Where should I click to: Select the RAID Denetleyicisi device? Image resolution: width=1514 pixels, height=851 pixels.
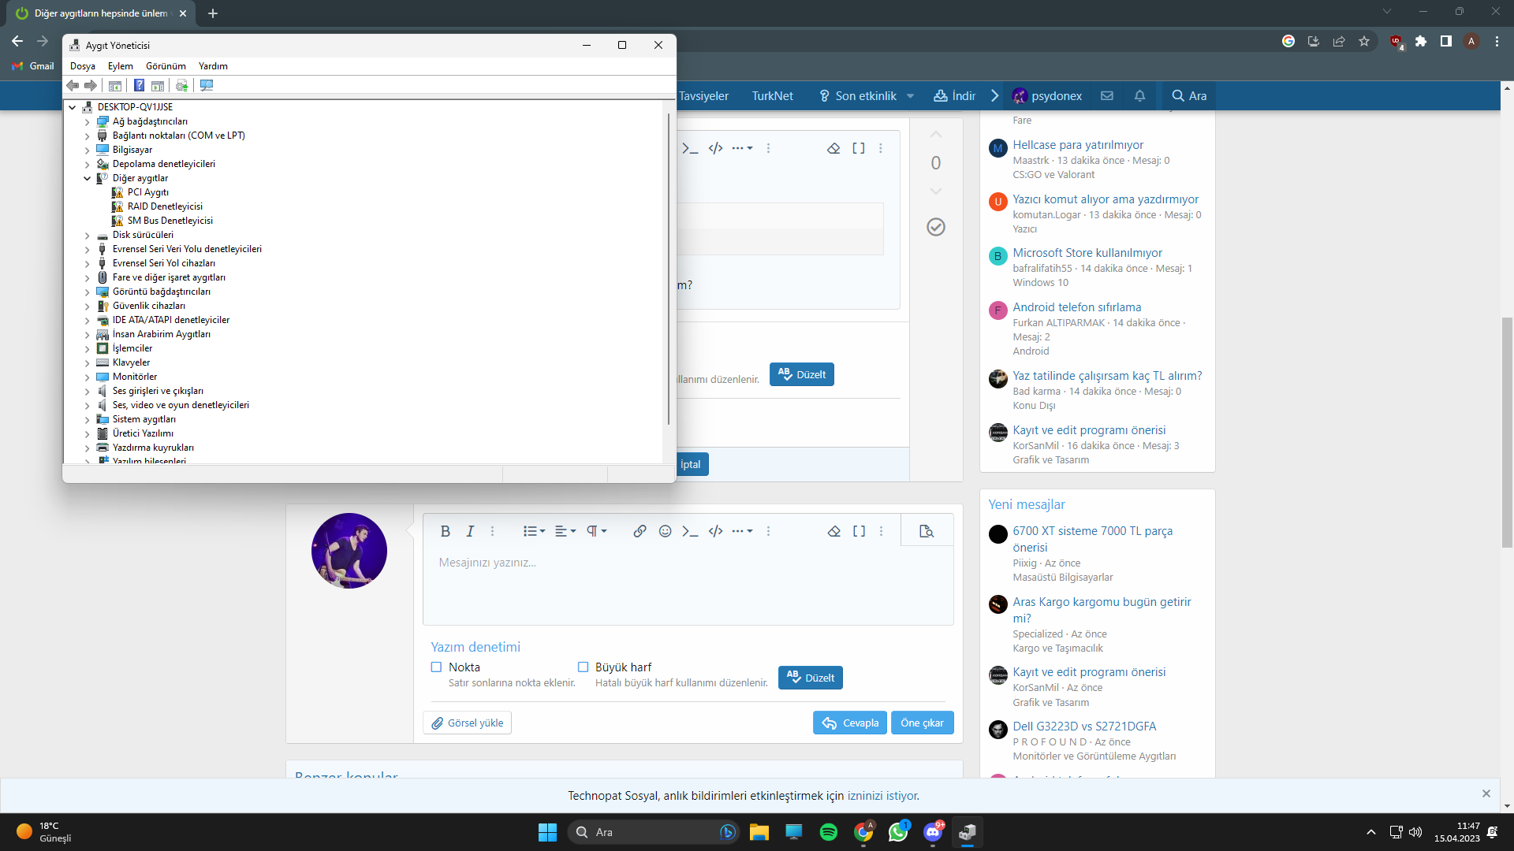pos(165,206)
